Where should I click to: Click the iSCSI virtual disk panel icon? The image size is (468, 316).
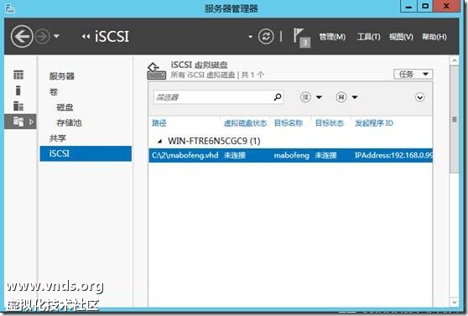click(x=156, y=71)
